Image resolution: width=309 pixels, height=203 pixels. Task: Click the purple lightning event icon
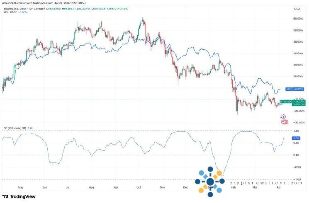pyautogui.click(x=283, y=117)
